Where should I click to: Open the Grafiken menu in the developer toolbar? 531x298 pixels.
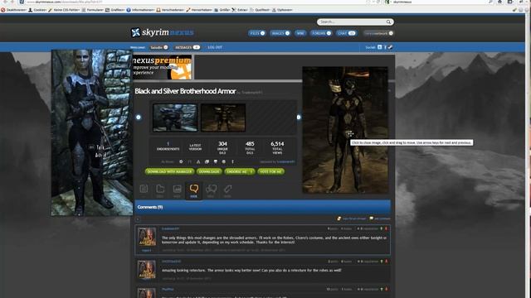click(115, 10)
